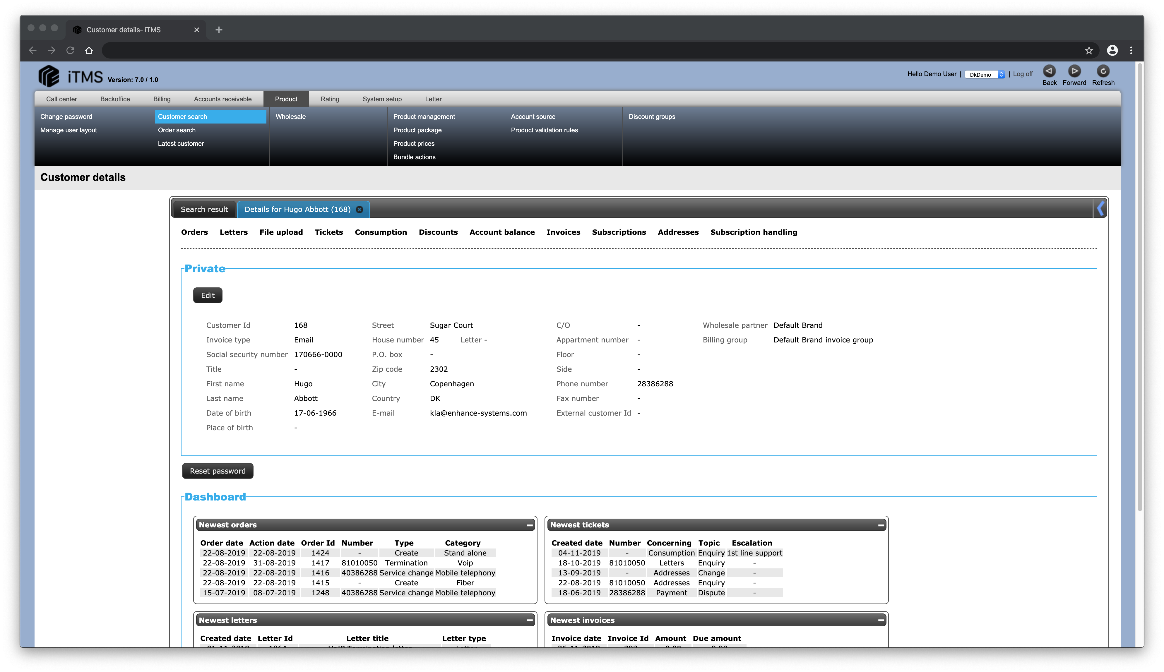The image size is (1164, 672).
Task: Open the Backoffice menu
Action: pyautogui.click(x=115, y=99)
